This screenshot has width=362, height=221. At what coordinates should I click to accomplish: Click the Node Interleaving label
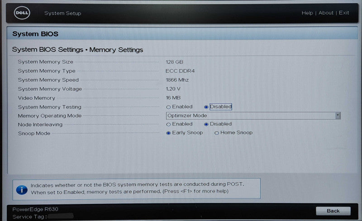[x=40, y=124]
